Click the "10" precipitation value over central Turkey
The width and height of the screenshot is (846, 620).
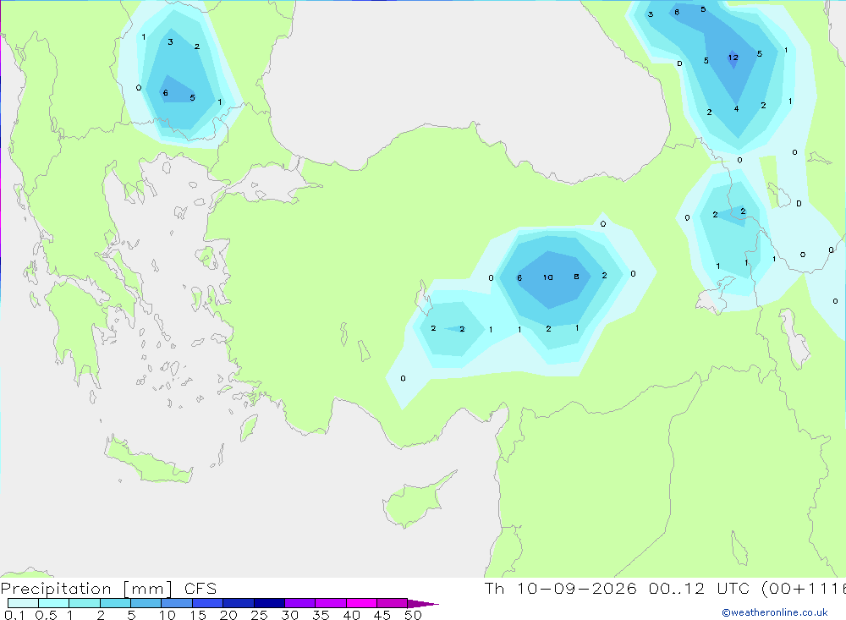pyautogui.click(x=547, y=277)
